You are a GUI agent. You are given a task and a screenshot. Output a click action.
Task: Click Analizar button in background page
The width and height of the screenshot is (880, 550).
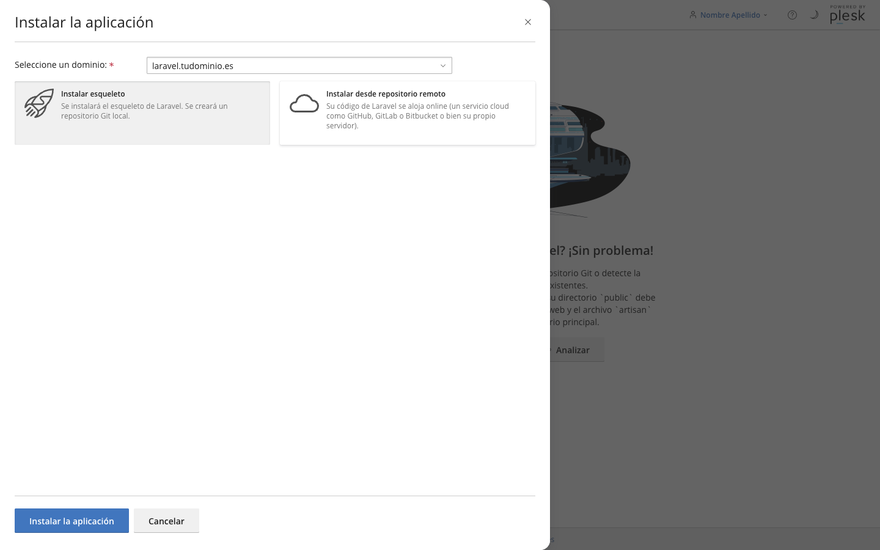[576, 350]
